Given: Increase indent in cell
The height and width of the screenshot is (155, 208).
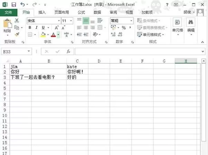Looking at the screenshot, I should tap(86, 35).
